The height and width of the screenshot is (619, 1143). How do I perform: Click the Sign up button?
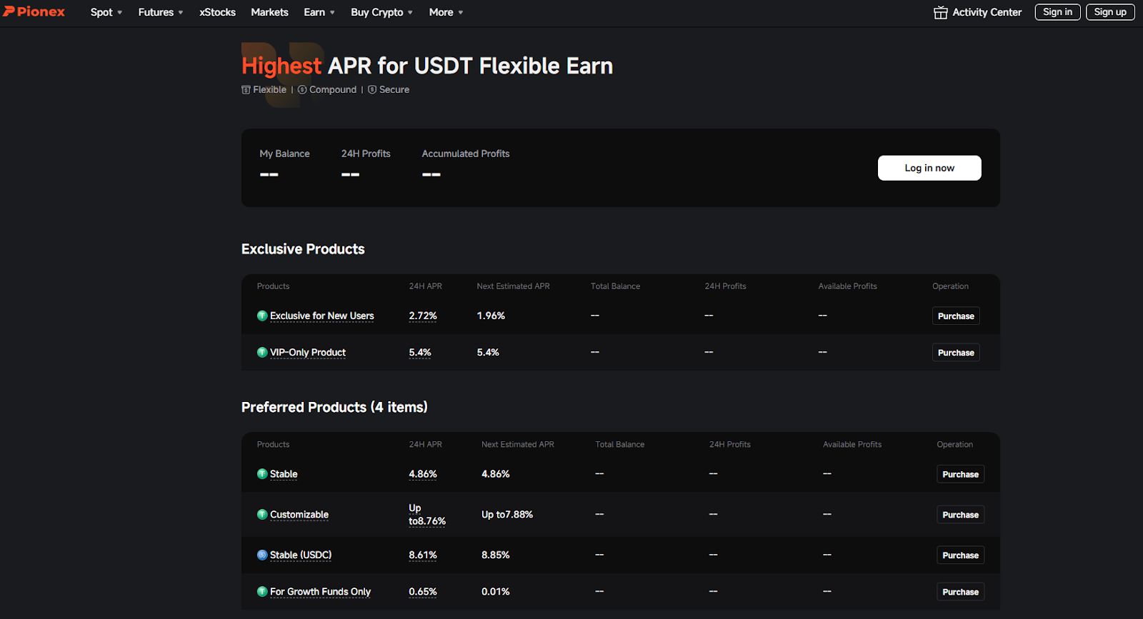[1109, 12]
